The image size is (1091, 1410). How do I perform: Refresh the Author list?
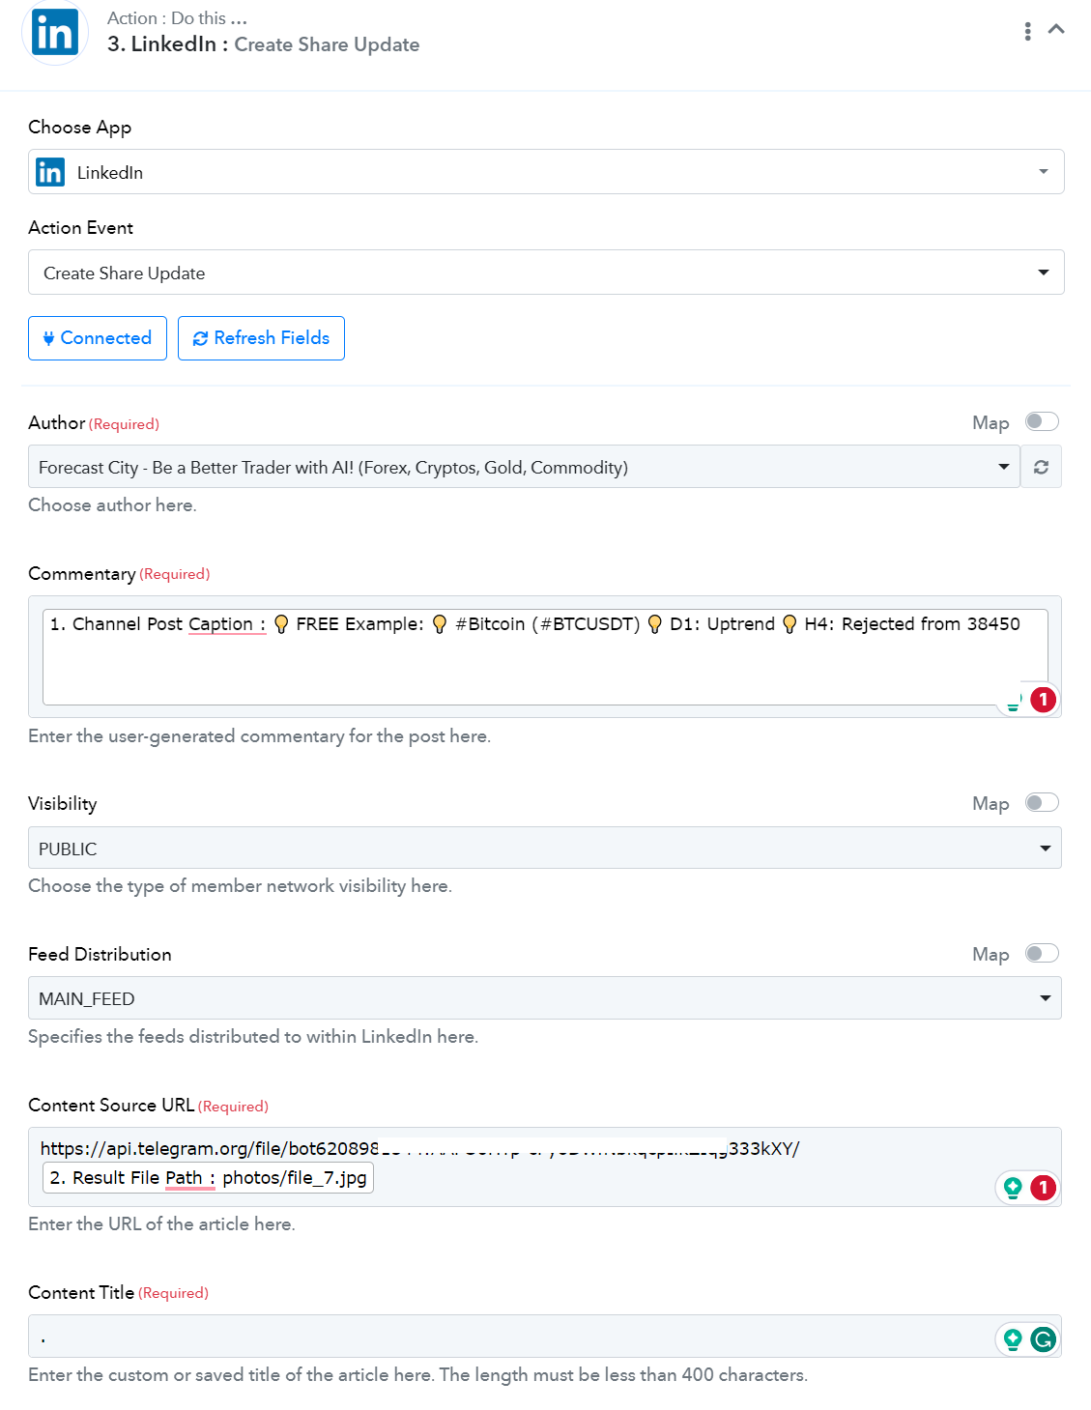click(x=1041, y=467)
